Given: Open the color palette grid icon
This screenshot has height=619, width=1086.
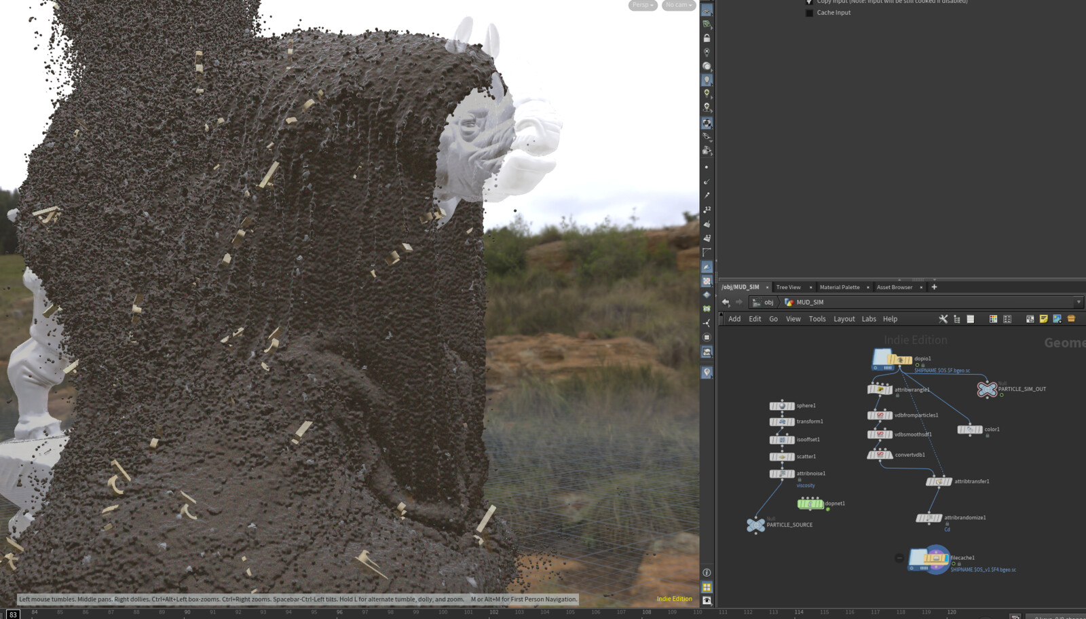Looking at the screenshot, I should tap(993, 319).
